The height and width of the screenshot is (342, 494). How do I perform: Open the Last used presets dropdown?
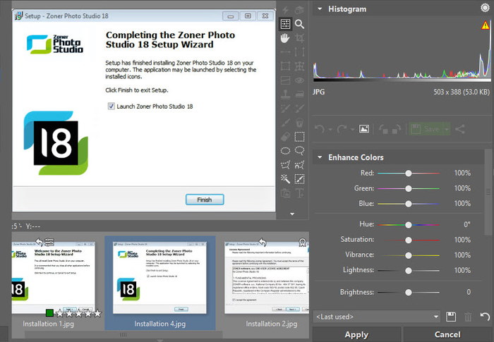click(x=377, y=317)
